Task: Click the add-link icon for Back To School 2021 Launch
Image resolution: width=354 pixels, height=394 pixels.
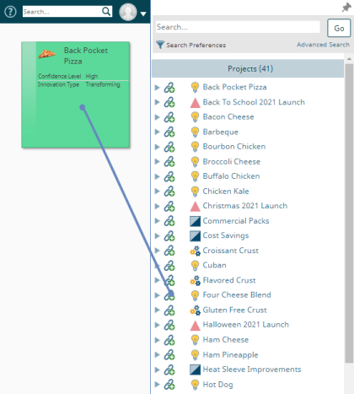Action: [169, 102]
